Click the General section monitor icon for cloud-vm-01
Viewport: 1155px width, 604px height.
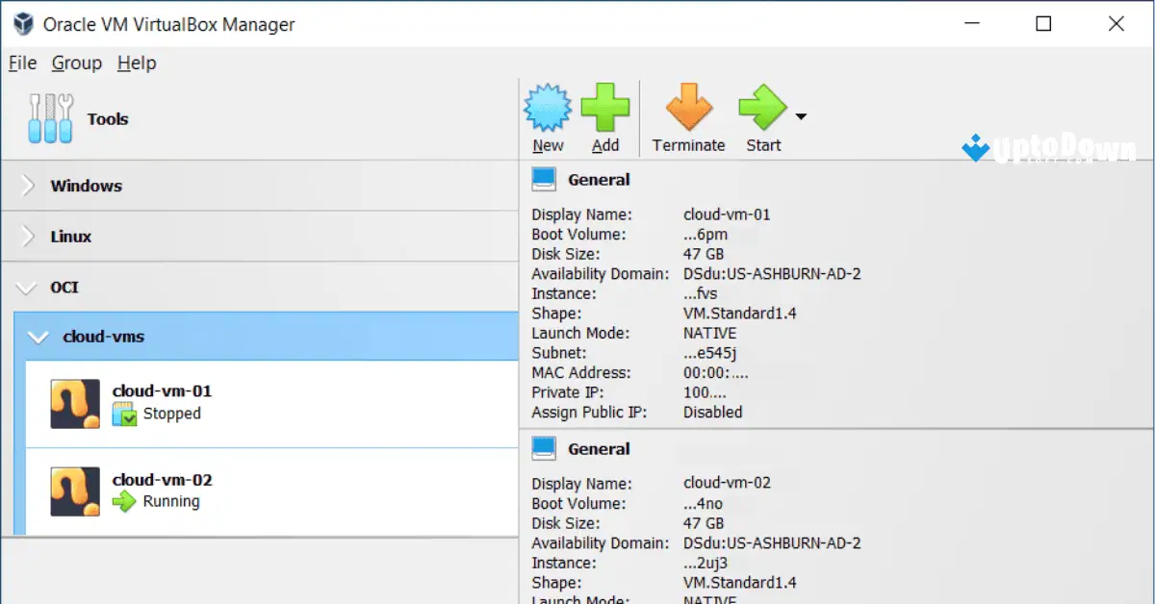tap(542, 178)
